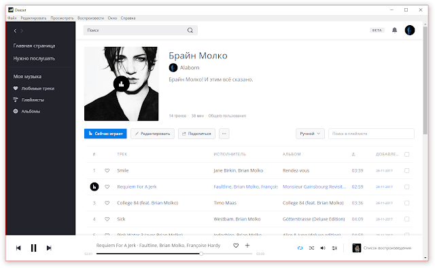Open the Ручной sorting dropdown
Image resolution: width=435 pixels, height=268 pixels.
(310, 134)
